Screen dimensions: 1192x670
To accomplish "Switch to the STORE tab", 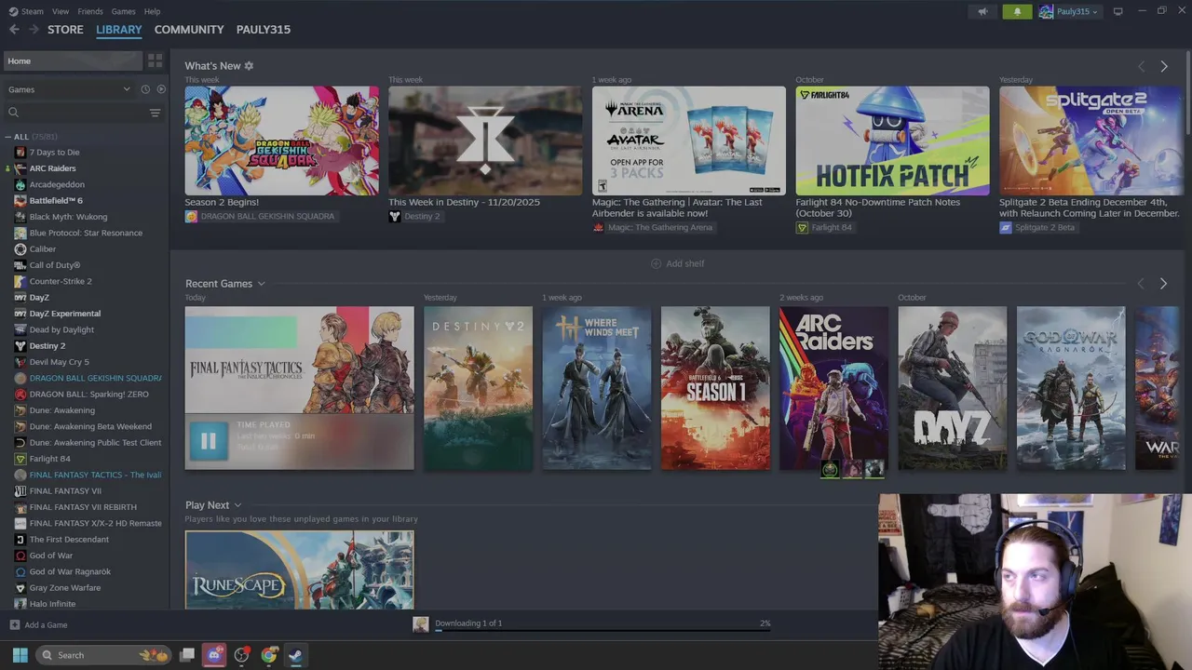I will [65, 30].
